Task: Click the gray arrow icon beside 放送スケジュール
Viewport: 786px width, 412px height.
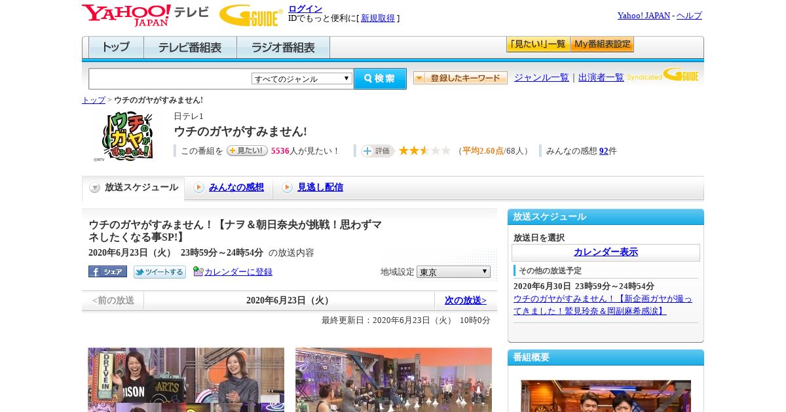Action: (x=95, y=188)
